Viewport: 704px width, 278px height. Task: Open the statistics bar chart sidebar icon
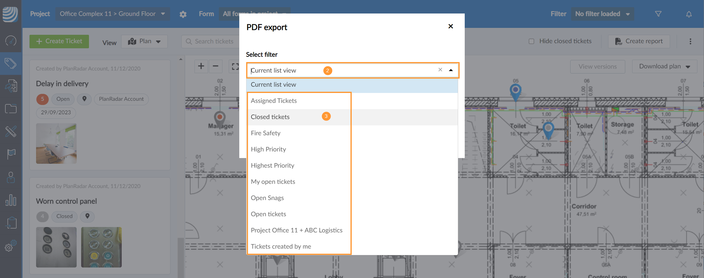click(x=11, y=200)
